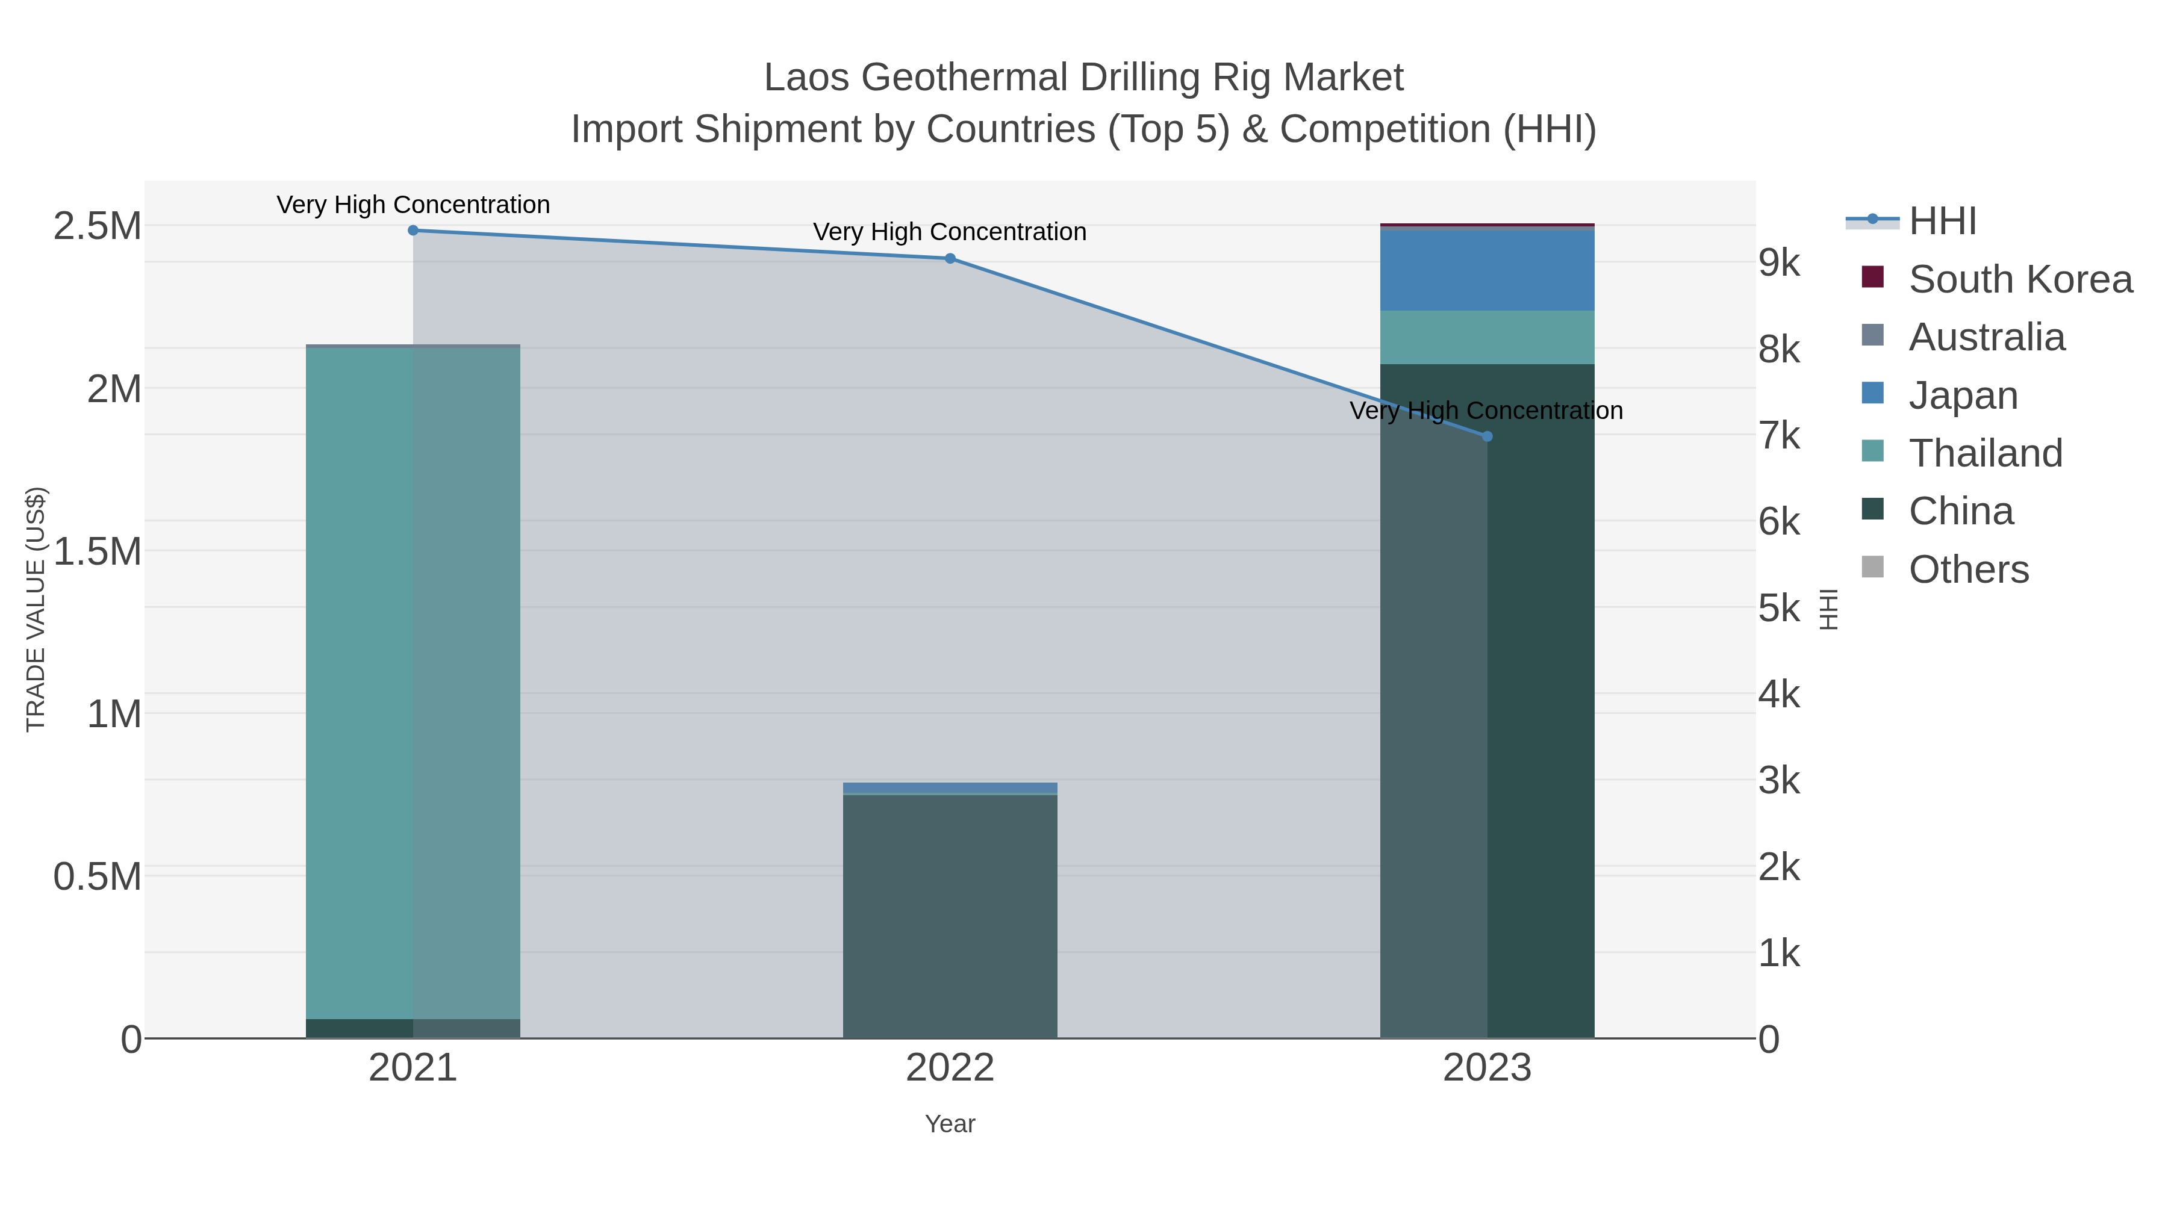Click the 2021 x-axis label

413,1069
